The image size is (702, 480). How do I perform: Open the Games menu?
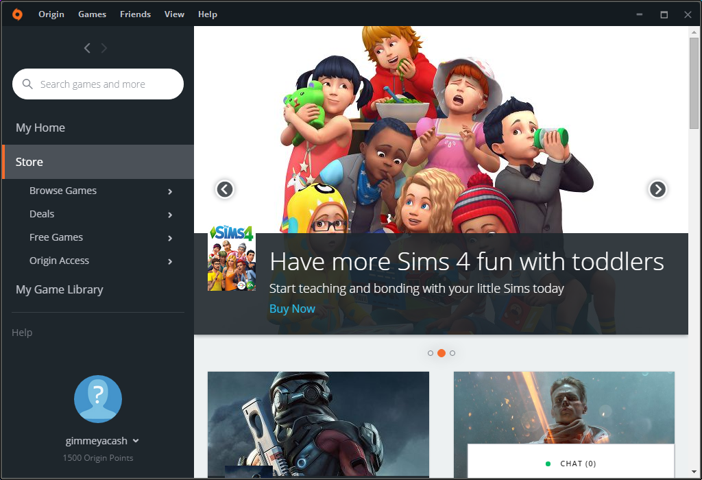click(93, 14)
